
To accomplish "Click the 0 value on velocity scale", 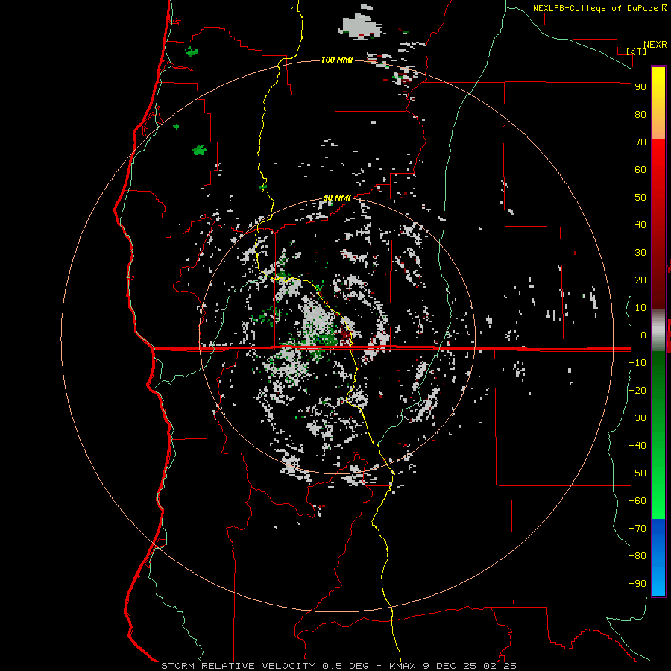I will pyautogui.click(x=643, y=335).
